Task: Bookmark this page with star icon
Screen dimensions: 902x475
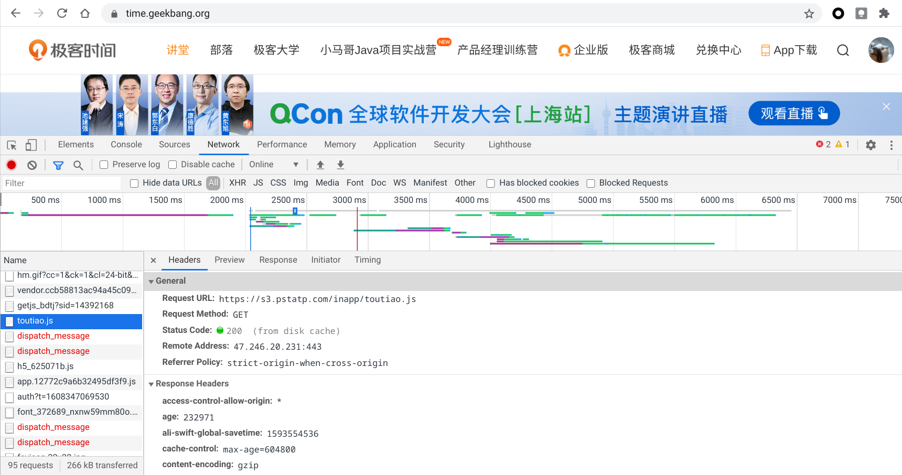Action: click(809, 14)
